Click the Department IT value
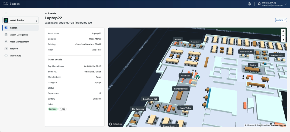 [x=100, y=93]
